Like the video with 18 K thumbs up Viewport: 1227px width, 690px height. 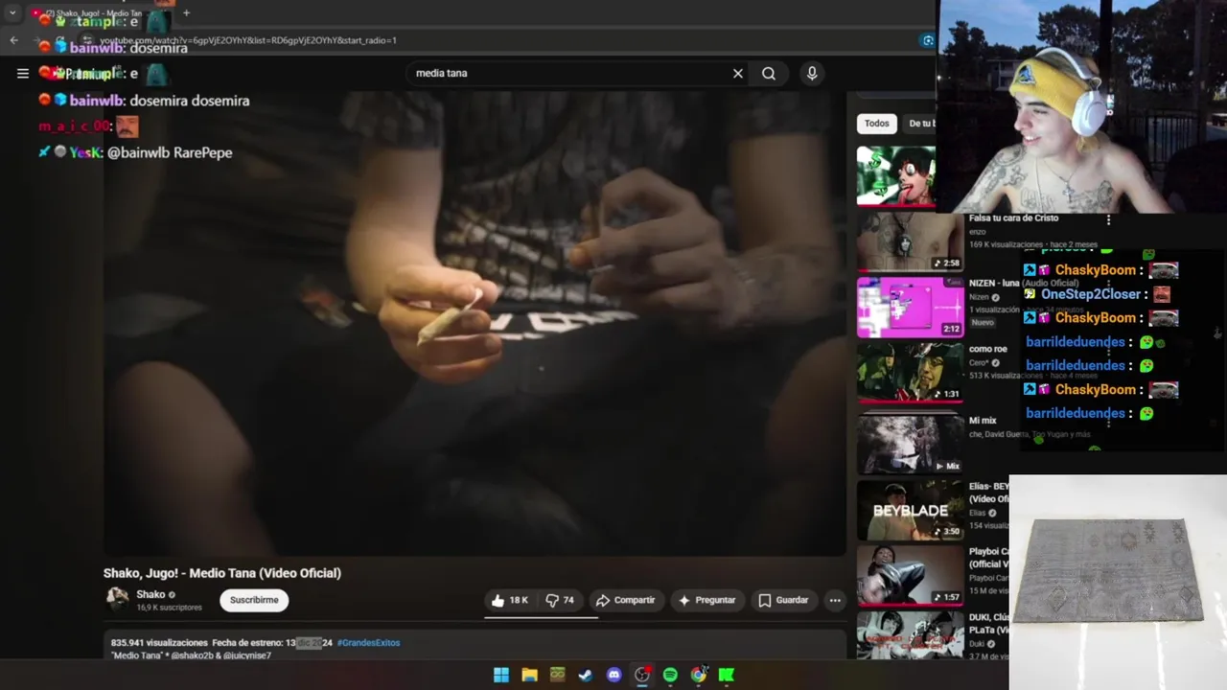(x=509, y=600)
